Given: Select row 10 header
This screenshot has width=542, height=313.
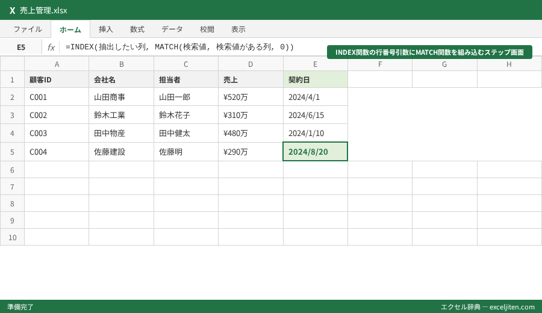Looking at the screenshot, I should pos(12,237).
